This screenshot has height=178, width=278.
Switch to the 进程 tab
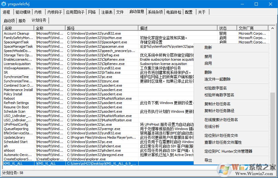point(7,12)
